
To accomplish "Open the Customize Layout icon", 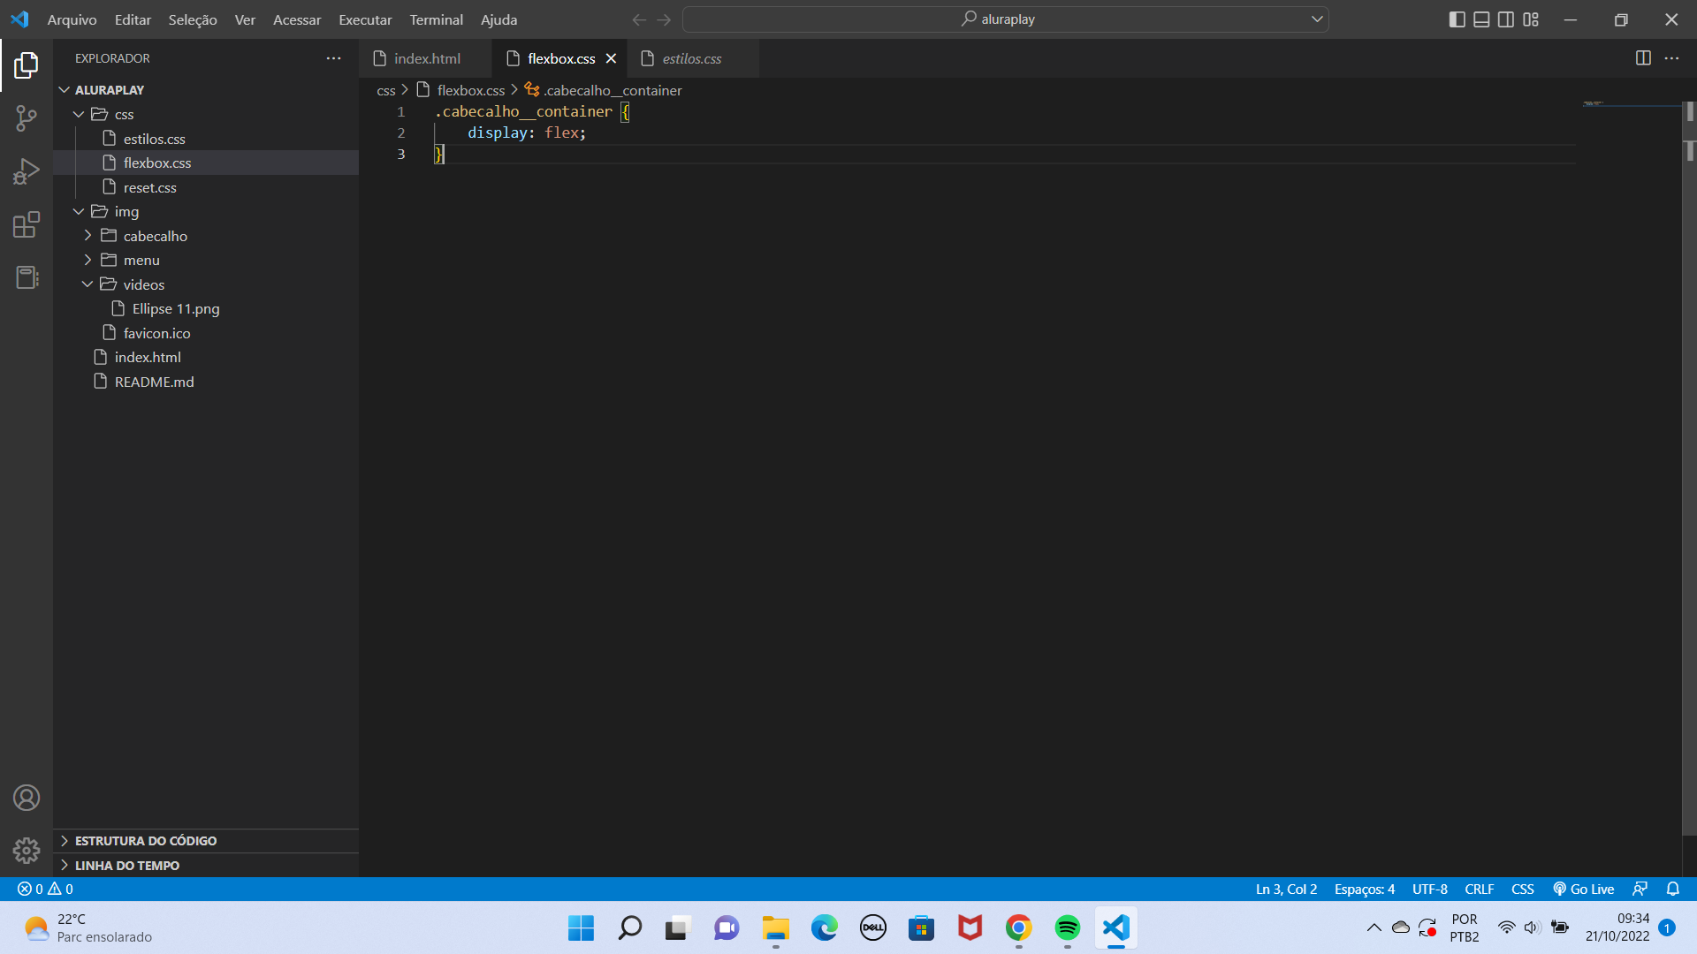I will [x=1531, y=19].
